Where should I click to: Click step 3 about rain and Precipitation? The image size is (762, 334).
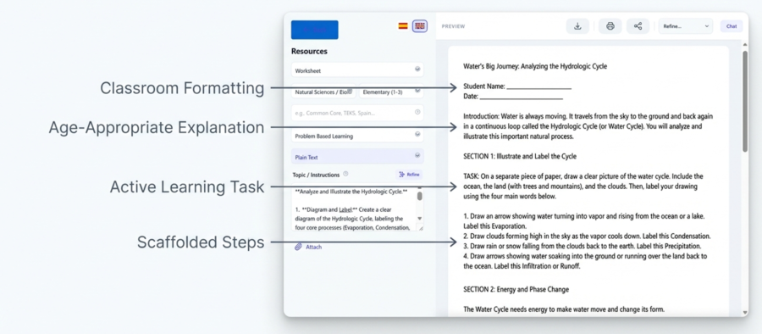point(582,246)
